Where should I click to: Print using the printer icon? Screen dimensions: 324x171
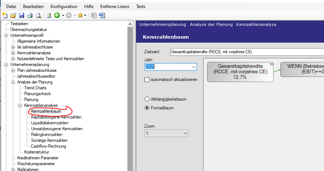pos(30,15)
